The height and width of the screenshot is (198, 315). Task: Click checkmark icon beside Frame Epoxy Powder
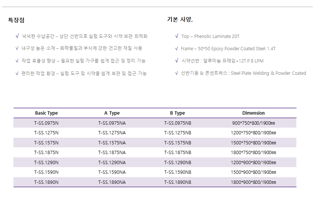click(x=177, y=48)
